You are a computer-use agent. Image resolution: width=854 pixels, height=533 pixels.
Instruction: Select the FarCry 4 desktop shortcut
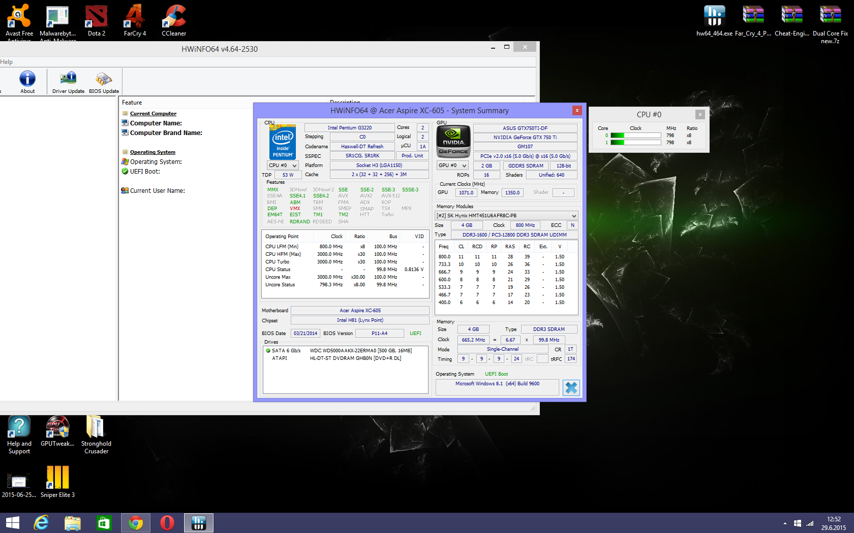(x=135, y=20)
